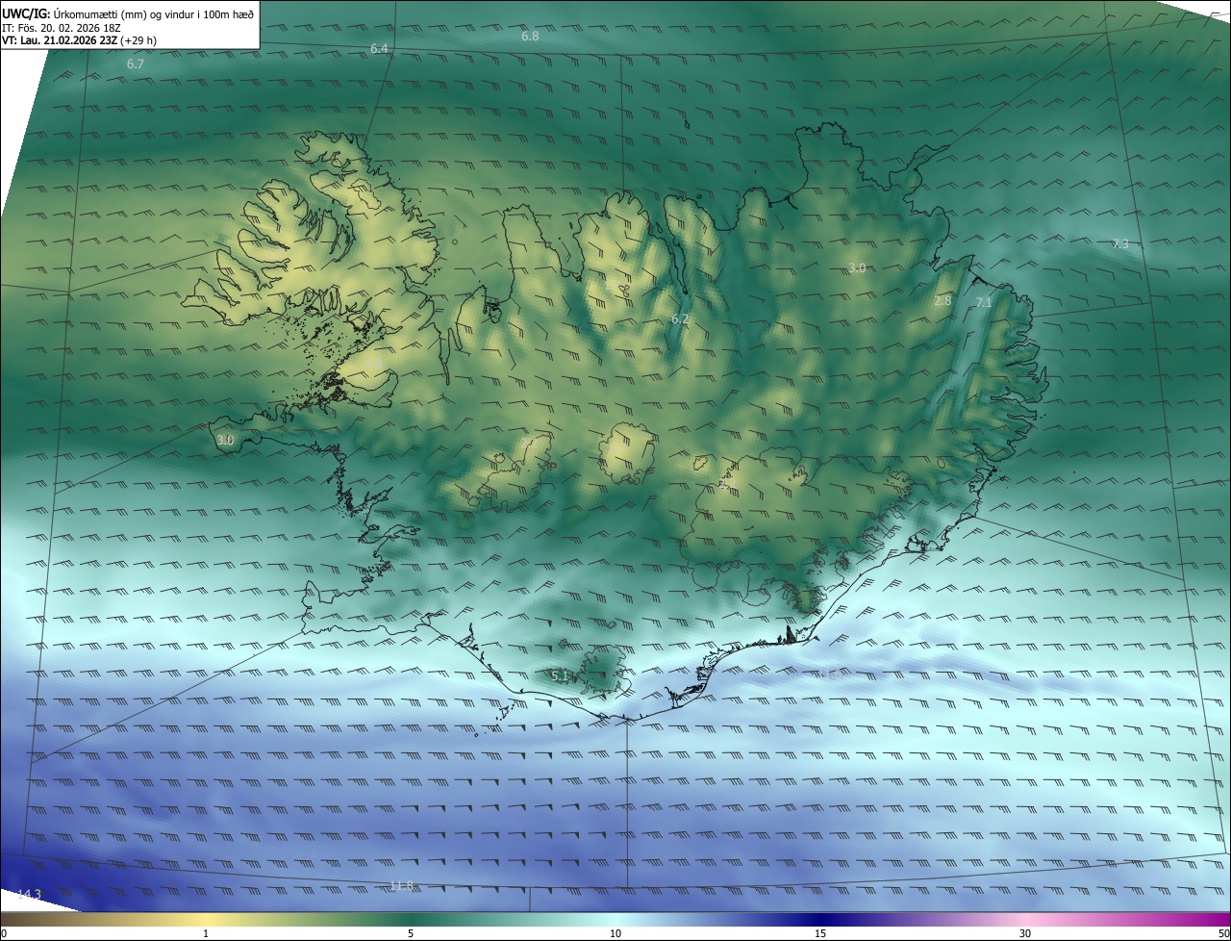Select the 14.3 value label on the map
The image size is (1231, 941).
click(x=30, y=895)
